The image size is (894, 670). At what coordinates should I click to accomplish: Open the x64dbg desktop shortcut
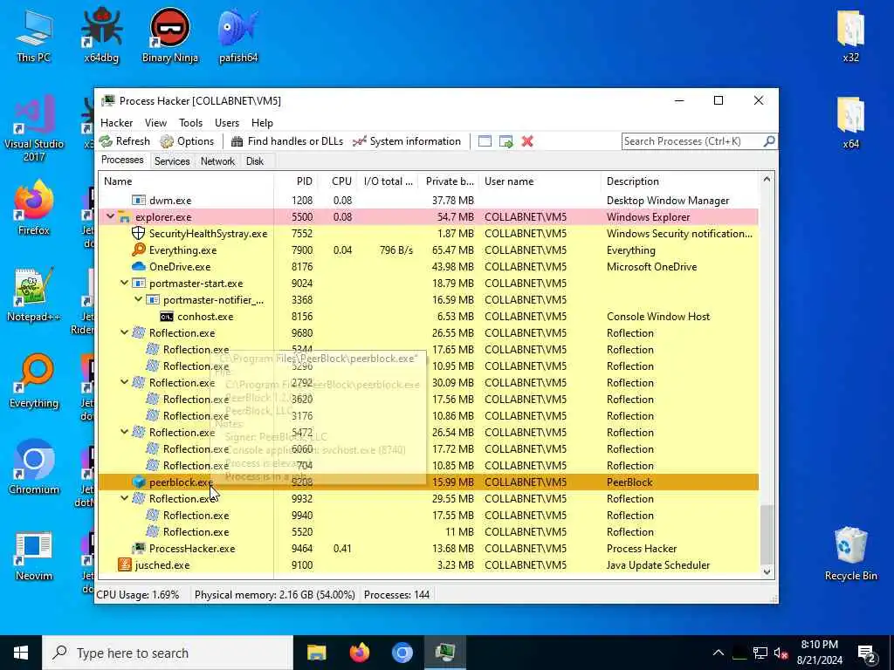pos(101,35)
